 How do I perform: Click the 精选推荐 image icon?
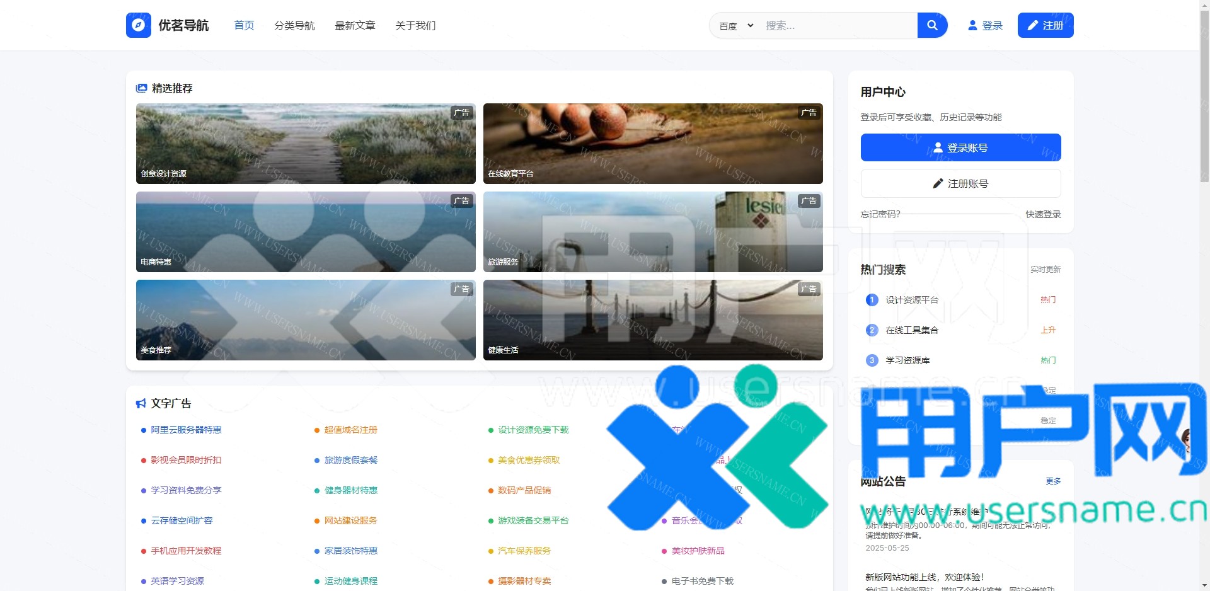[x=142, y=88]
